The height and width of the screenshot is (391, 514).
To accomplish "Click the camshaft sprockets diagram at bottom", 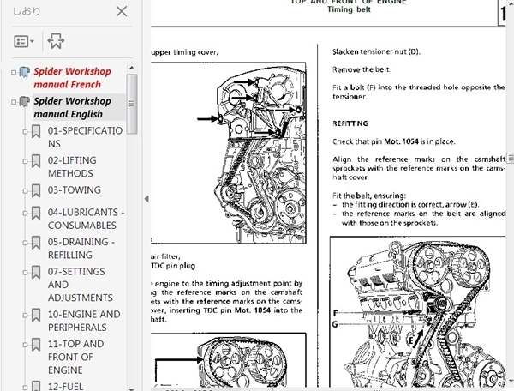I will tap(229, 361).
